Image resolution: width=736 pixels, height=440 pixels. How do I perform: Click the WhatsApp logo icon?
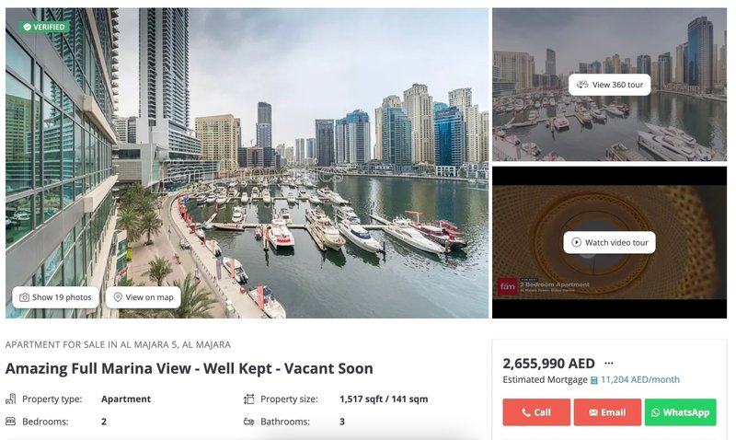(x=655, y=412)
